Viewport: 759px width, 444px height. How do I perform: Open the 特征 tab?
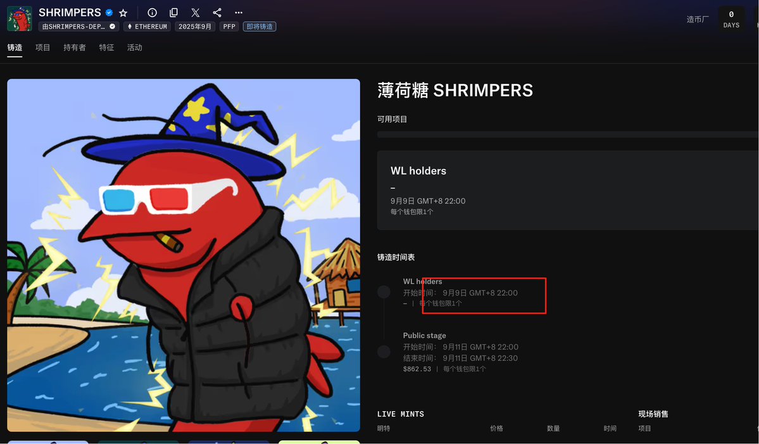[106, 48]
